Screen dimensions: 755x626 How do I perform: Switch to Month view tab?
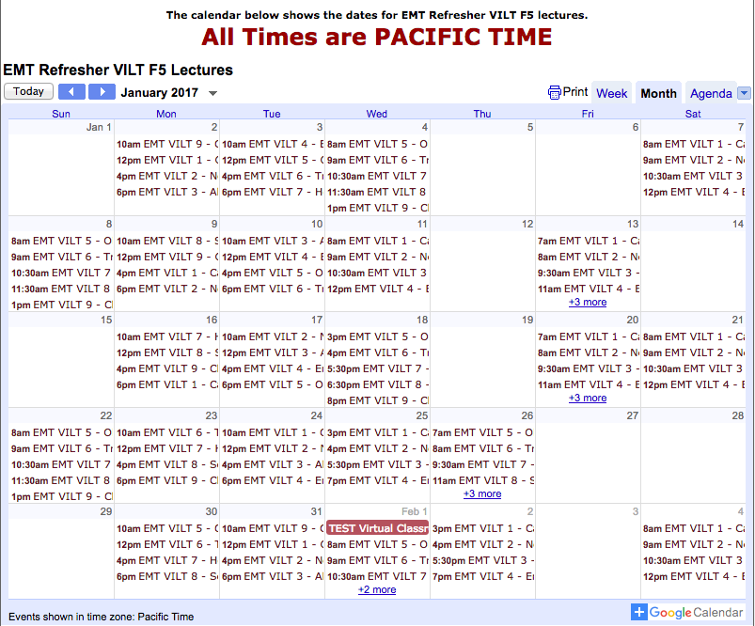658,93
